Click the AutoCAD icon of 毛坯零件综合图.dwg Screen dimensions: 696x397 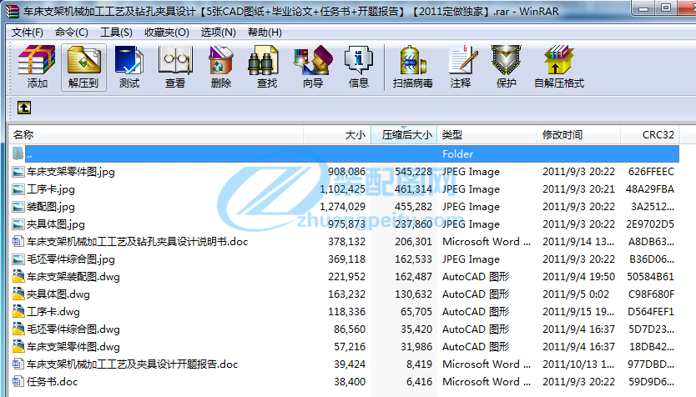pyautogui.click(x=18, y=329)
